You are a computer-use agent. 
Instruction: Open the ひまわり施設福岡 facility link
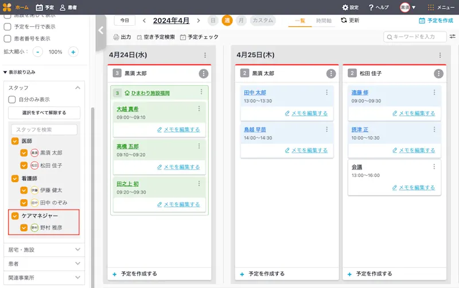point(150,93)
